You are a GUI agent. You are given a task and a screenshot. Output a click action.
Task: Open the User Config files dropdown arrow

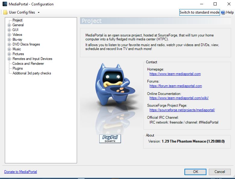[x=39, y=13]
